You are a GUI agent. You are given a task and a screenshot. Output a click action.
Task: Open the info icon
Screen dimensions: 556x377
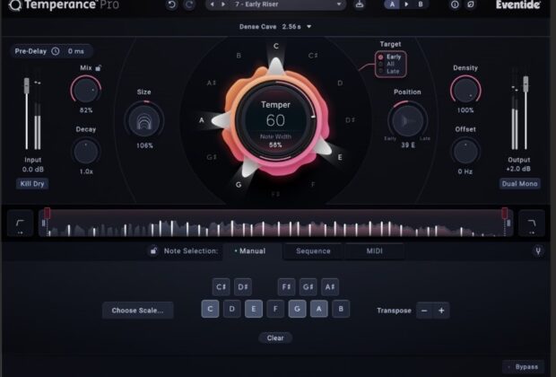click(455, 4)
